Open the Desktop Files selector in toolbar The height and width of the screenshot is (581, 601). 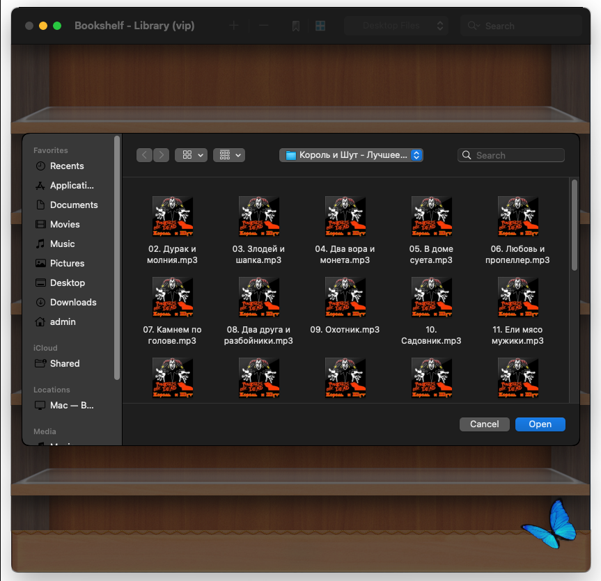click(x=396, y=26)
